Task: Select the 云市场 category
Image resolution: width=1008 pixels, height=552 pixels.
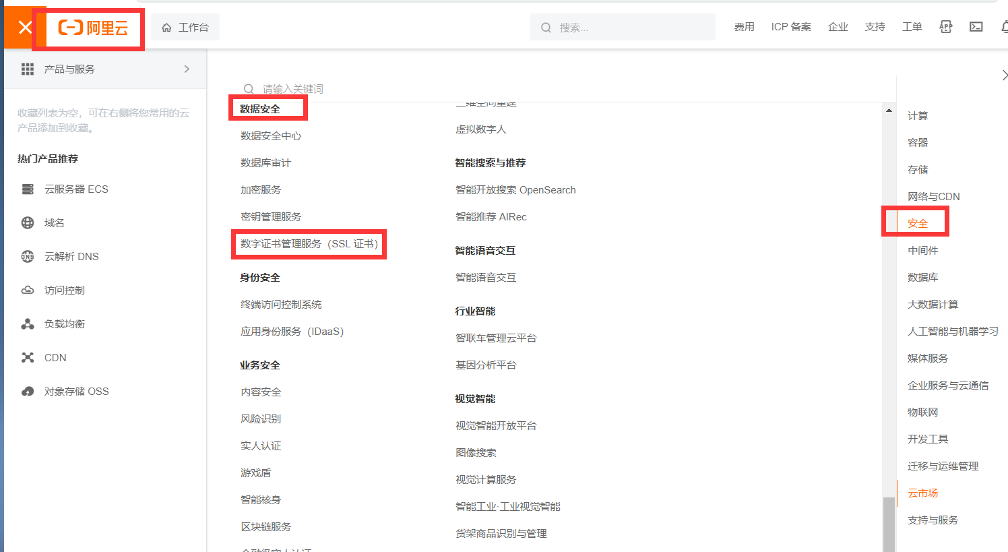Action: click(922, 493)
